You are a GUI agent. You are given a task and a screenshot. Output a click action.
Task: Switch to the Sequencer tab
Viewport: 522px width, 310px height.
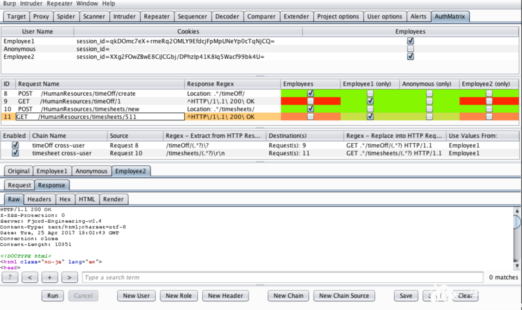[x=193, y=16]
